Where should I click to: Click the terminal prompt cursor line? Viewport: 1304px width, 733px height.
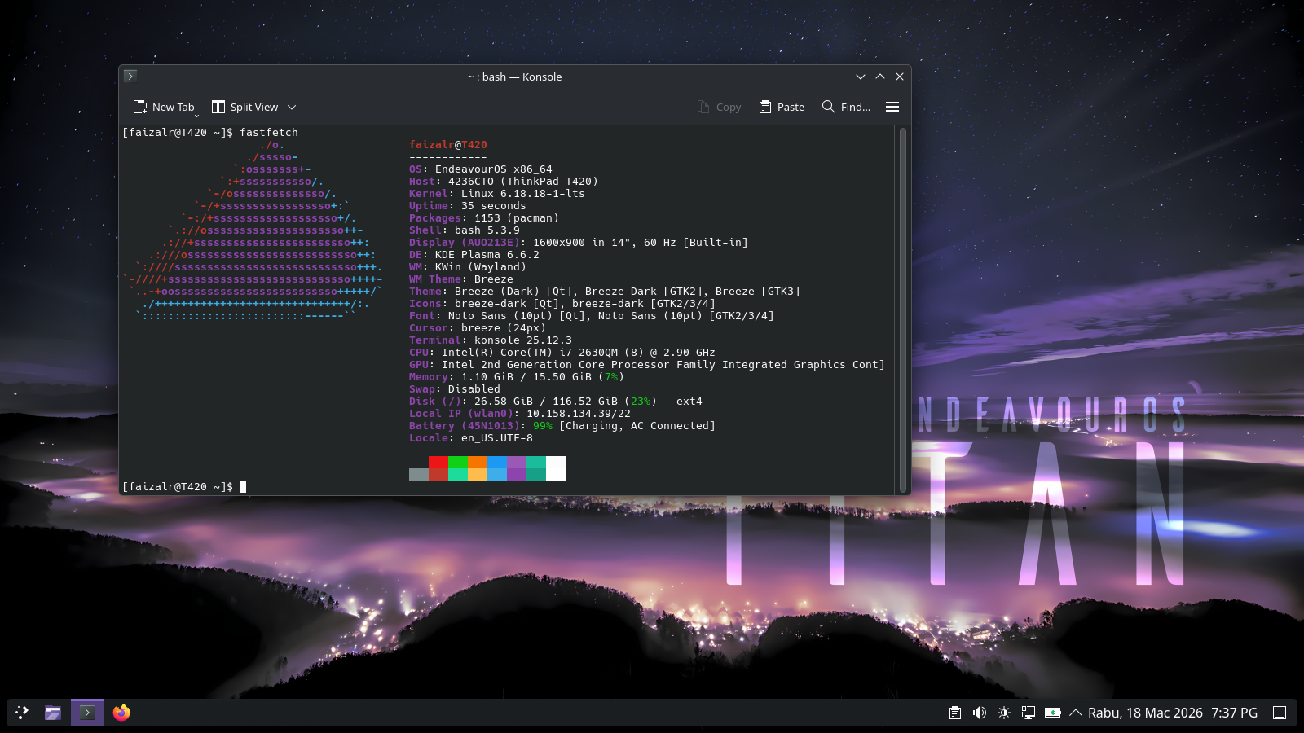(243, 486)
